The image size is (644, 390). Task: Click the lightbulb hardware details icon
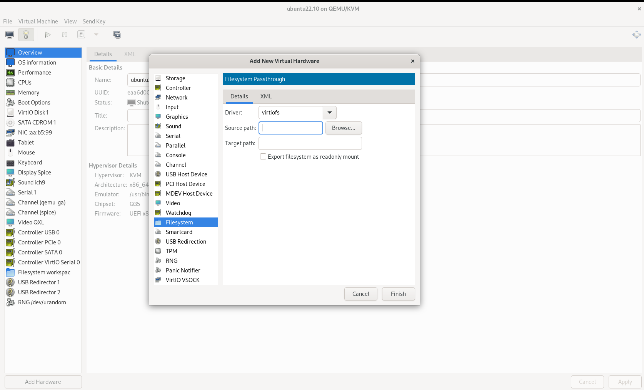click(x=26, y=35)
